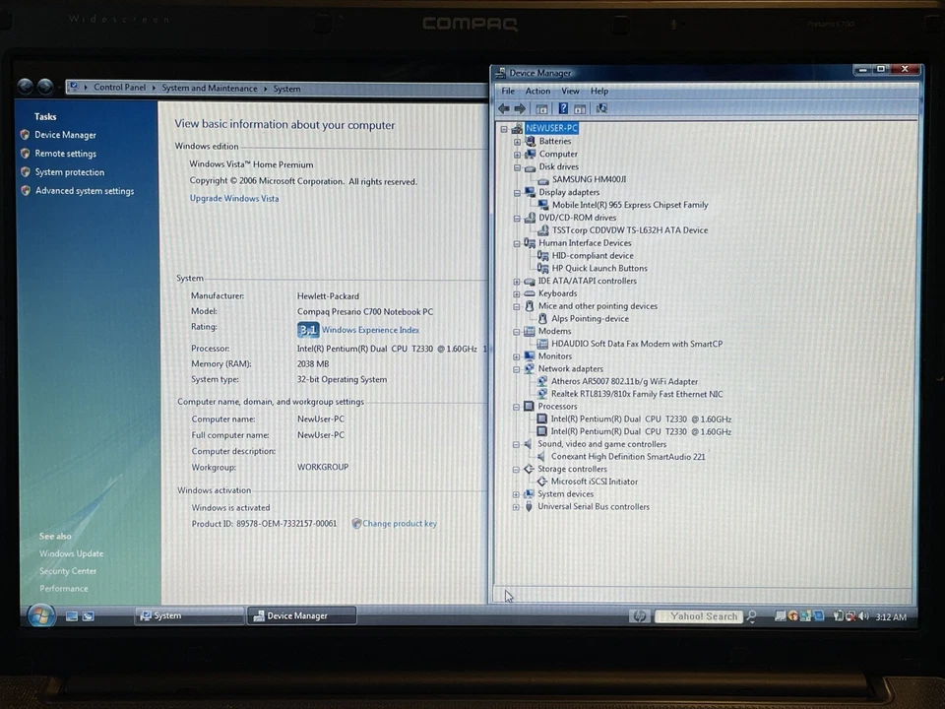This screenshot has width=945, height=709.
Task: Expand the Batteries category
Action: point(517,142)
